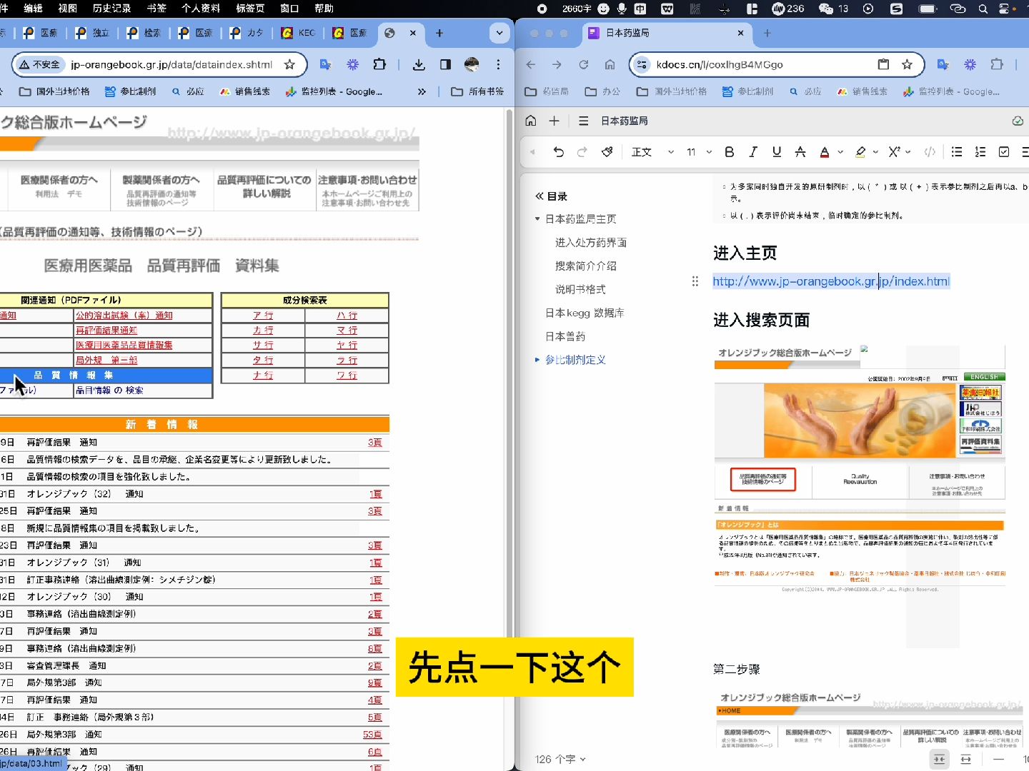Expand the 参比制剂定义 outline section
This screenshot has height=771, width=1029.
coord(537,360)
